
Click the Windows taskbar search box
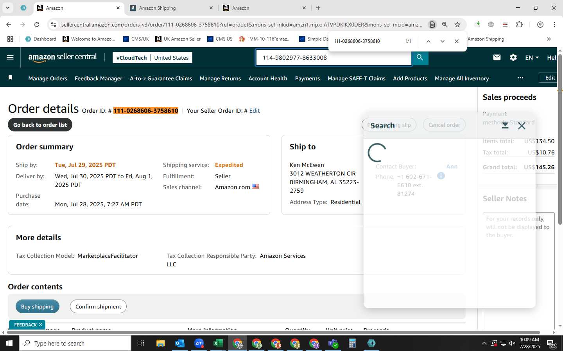(x=75, y=343)
